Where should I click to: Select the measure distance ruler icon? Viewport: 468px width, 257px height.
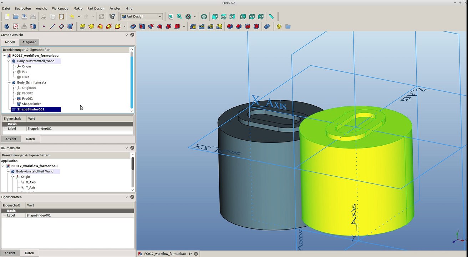click(271, 16)
